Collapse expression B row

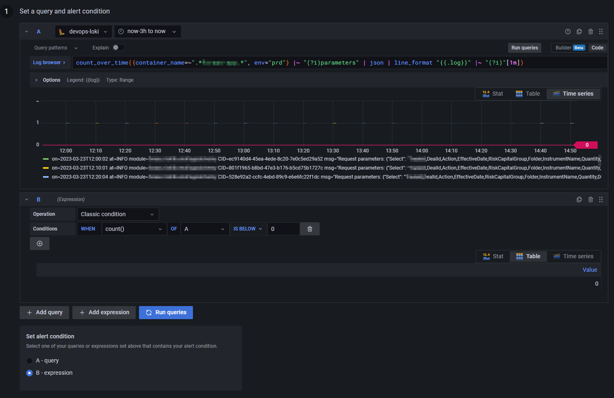tap(27, 199)
